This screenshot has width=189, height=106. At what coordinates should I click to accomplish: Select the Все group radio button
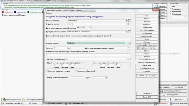click(171, 6)
